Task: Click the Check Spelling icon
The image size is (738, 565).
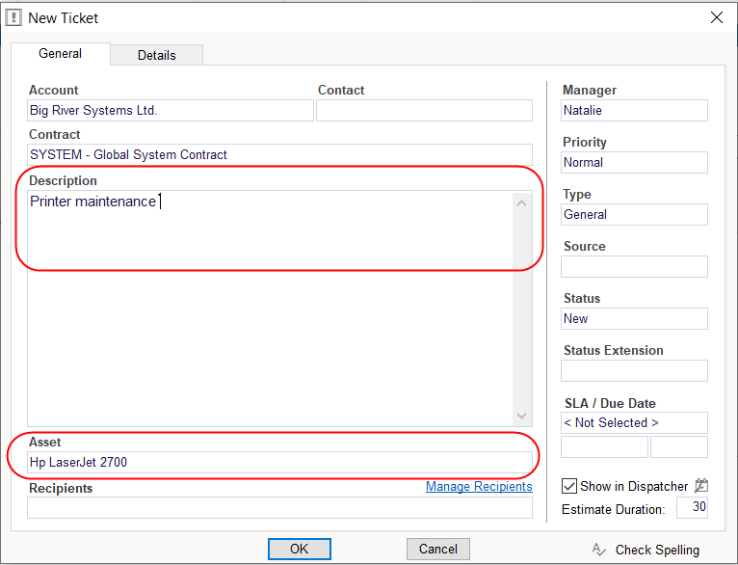Action: [x=599, y=550]
